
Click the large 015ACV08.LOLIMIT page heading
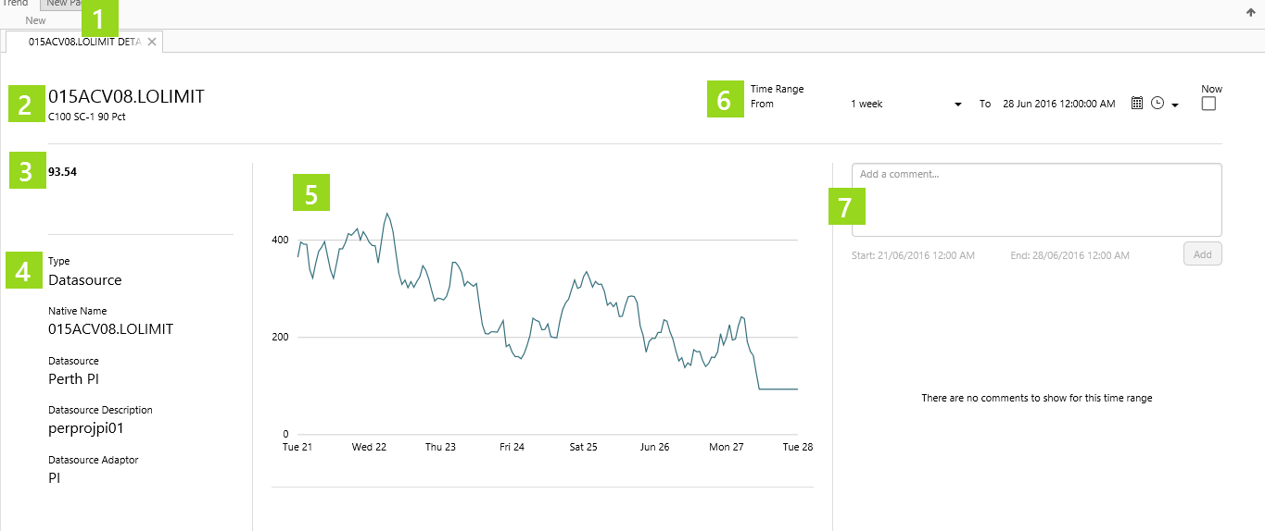125,96
